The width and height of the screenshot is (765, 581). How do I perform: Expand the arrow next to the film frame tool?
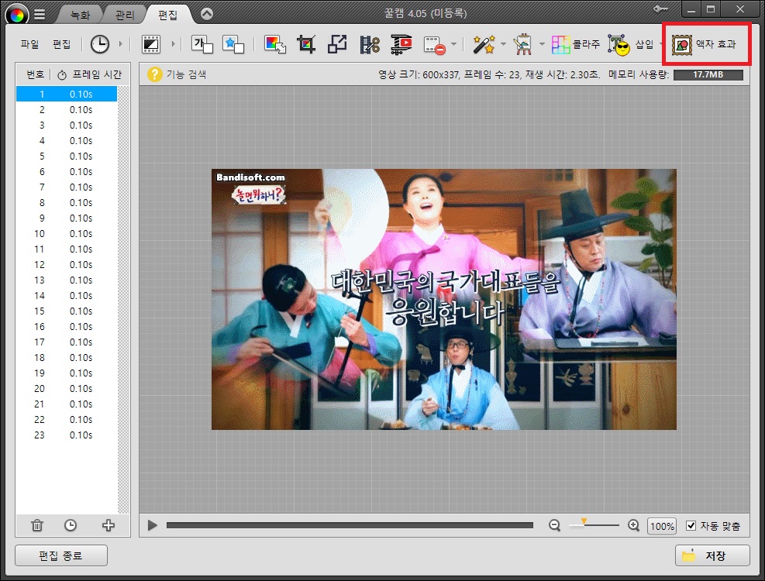173,44
